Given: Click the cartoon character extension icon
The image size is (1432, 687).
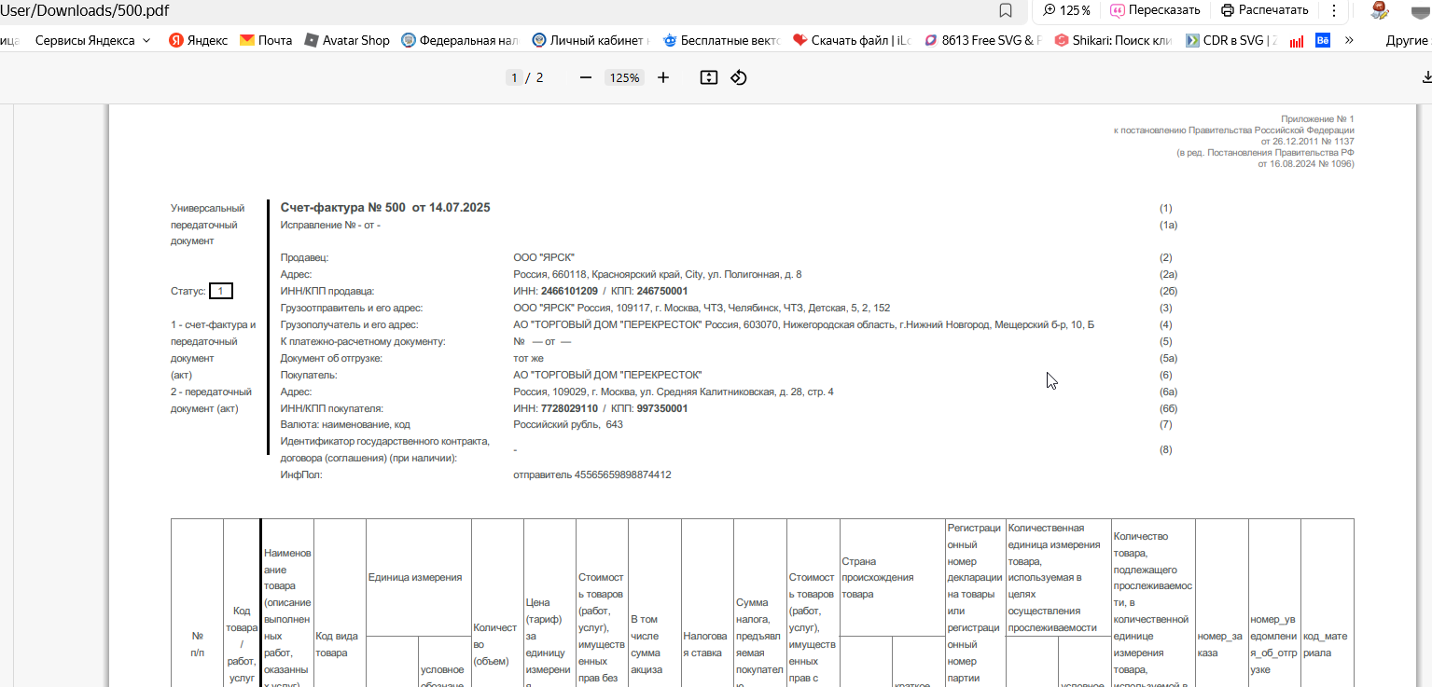Looking at the screenshot, I should coord(1380,10).
